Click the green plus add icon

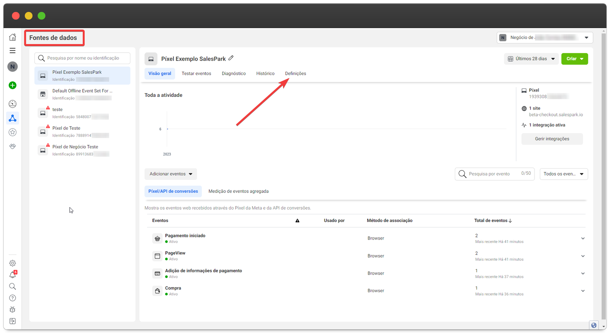(13, 85)
